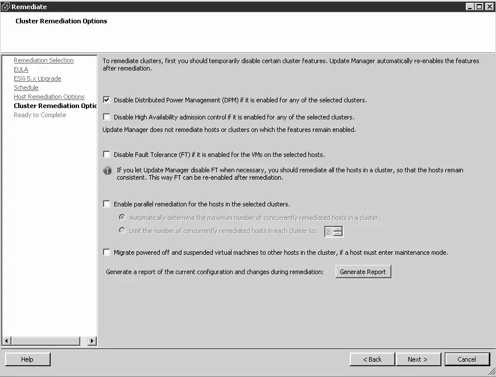Select Limit the number of concurrently remediated hosts
Image resolution: width=496 pixels, height=377 pixels.
tap(122, 230)
